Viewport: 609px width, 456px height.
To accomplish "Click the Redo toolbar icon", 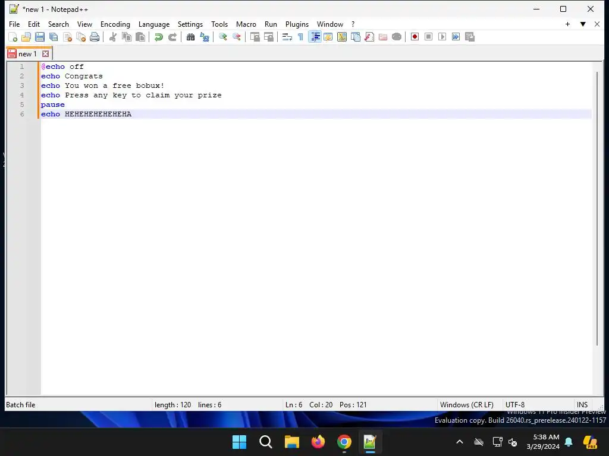I will point(172,37).
